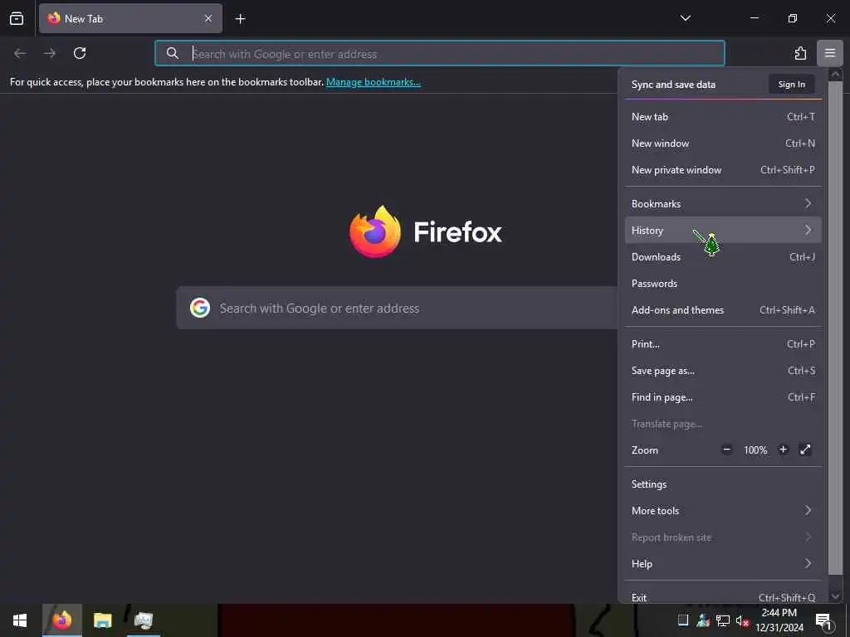Click the people tray icon

pos(703,620)
